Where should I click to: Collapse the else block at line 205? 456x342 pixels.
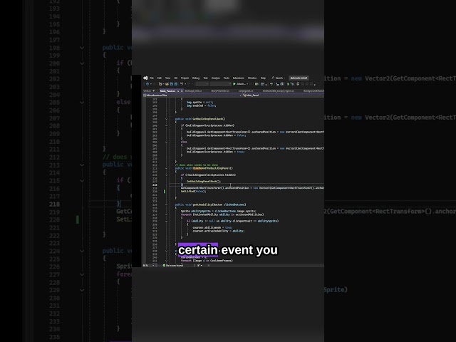(x=166, y=142)
